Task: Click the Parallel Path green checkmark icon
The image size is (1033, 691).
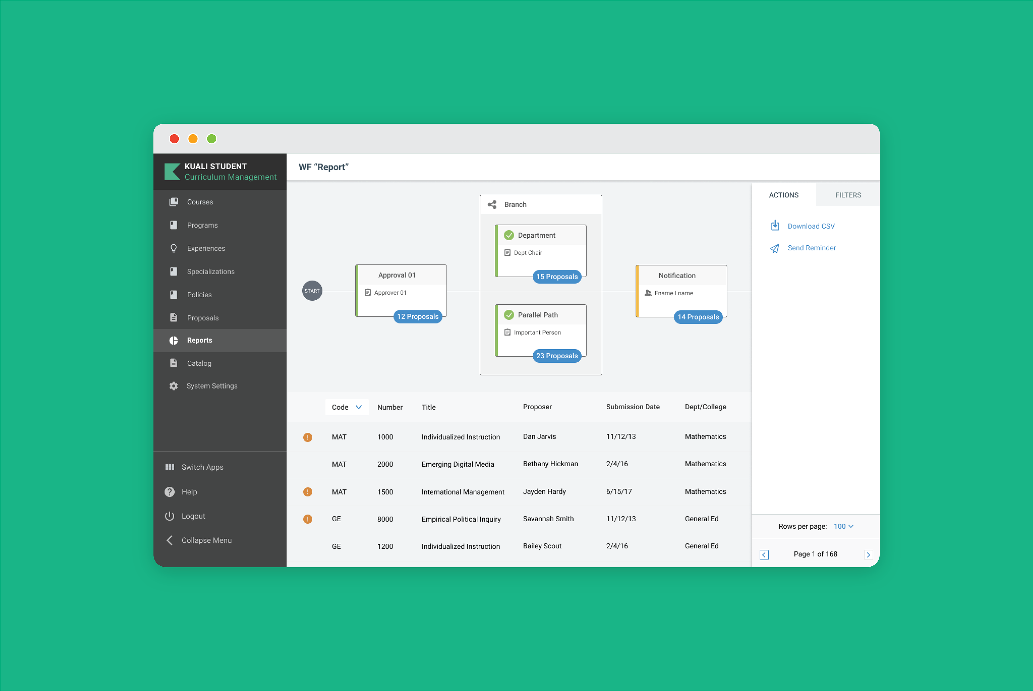Action: coord(509,315)
